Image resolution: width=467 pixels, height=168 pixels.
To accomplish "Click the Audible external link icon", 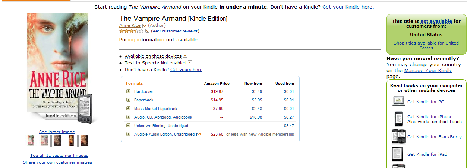I will coord(198,135).
